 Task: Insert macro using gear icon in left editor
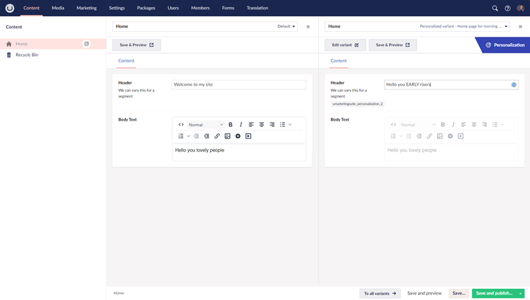coord(238,136)
